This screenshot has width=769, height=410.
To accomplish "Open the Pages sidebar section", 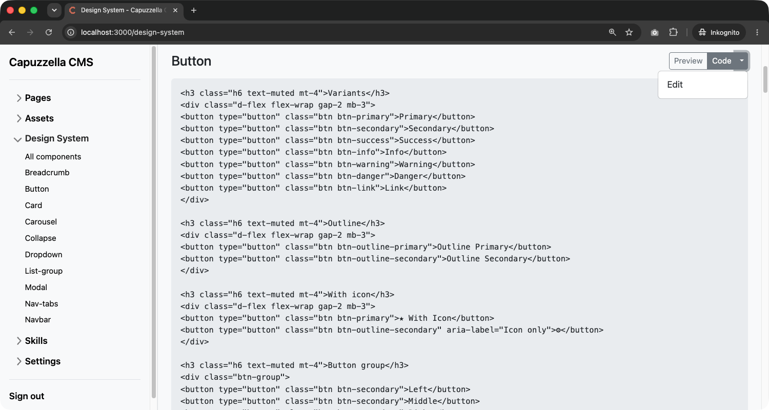I will pos(38,98).
